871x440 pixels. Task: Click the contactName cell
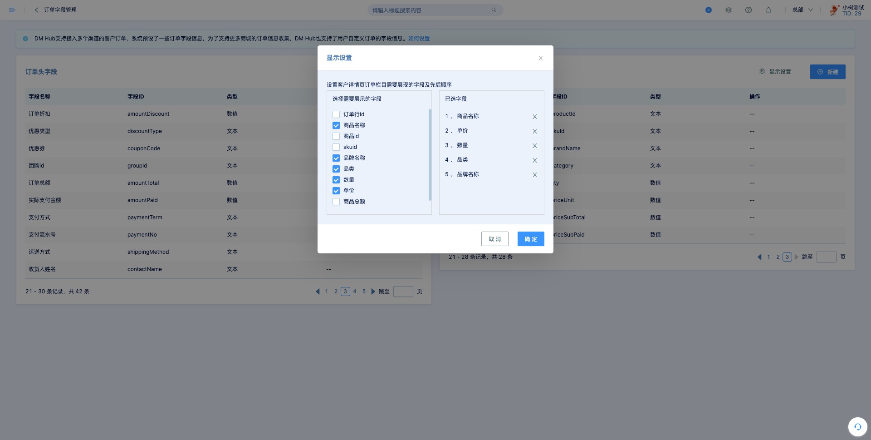pos(144,269)
